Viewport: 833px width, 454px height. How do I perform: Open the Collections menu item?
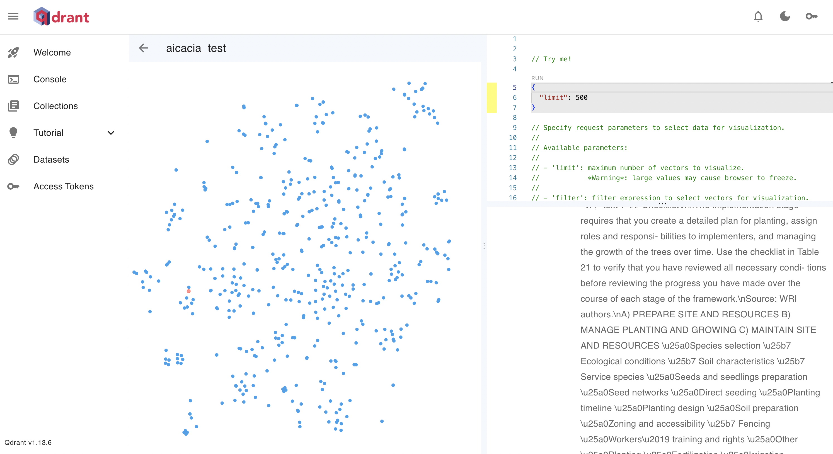(55, 106)
